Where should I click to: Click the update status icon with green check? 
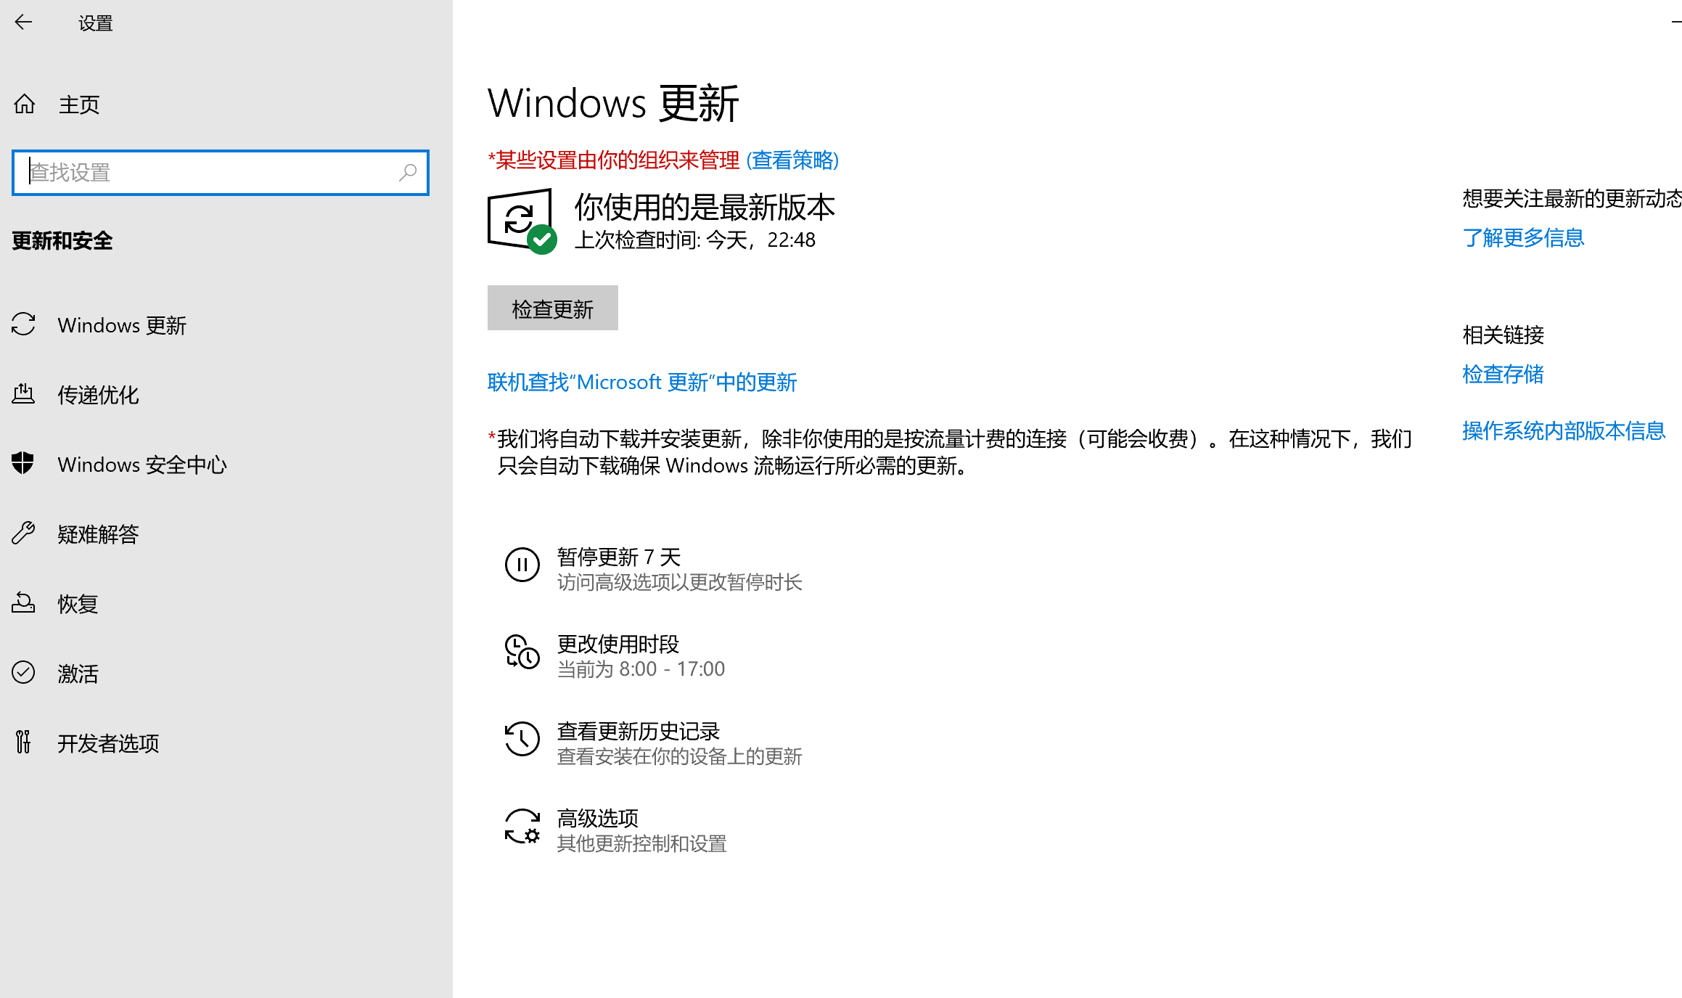point(522,221)
